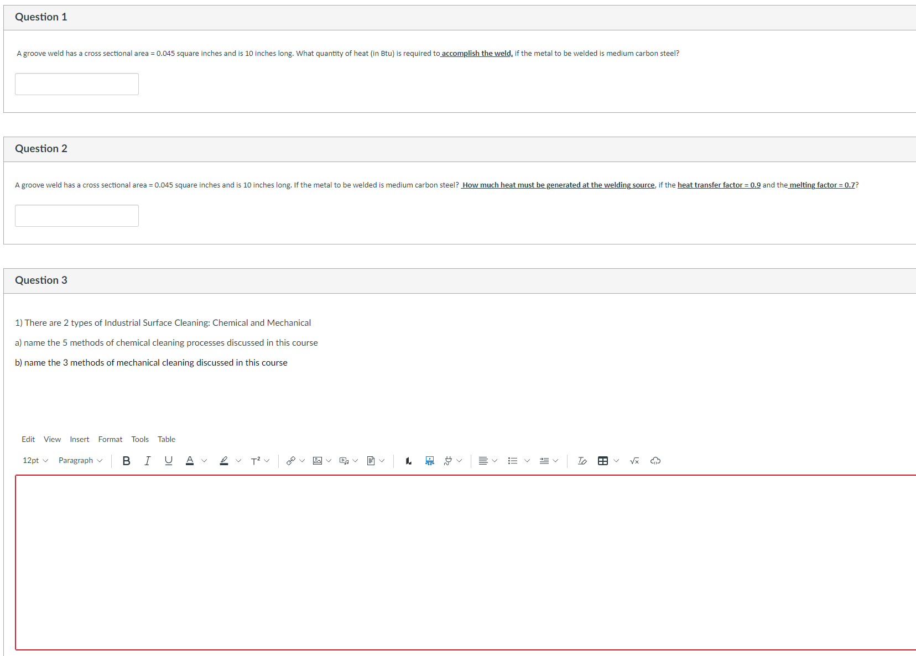This screenshot has height=656, width=916.
Task: Click the '3 methods of mechanical cleaning' line
Action: [151, 363]
